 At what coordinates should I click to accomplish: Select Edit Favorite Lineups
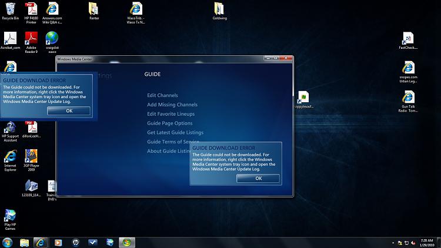pos(171,114)
